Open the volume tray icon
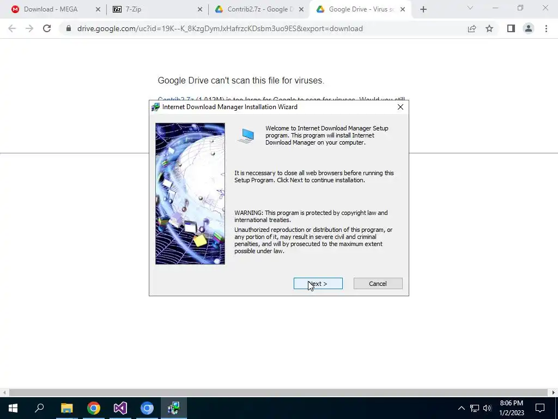 487,408
